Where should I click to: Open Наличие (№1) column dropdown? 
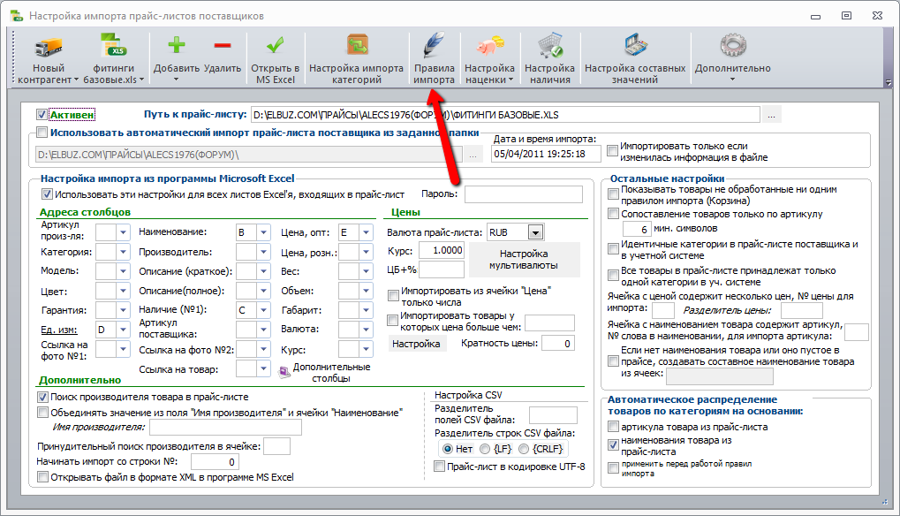click(263, 310)
